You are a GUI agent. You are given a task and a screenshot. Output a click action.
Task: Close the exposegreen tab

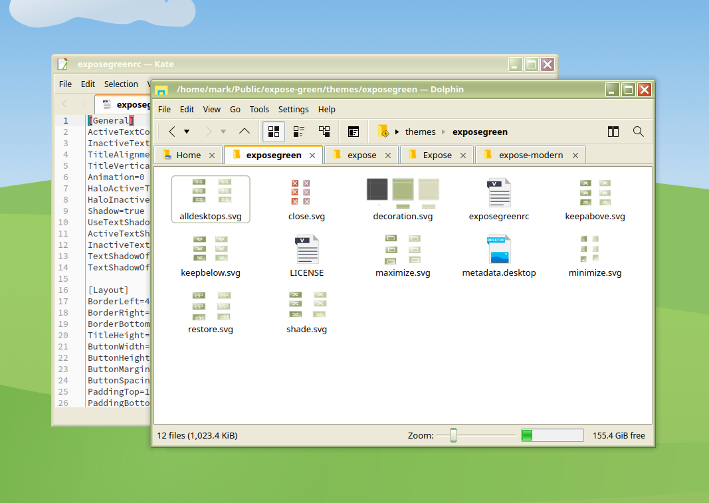(312, 155)
